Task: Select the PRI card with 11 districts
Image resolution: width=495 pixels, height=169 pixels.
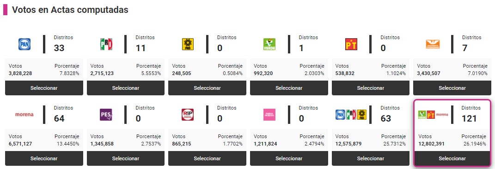Action: click(126, 88)
